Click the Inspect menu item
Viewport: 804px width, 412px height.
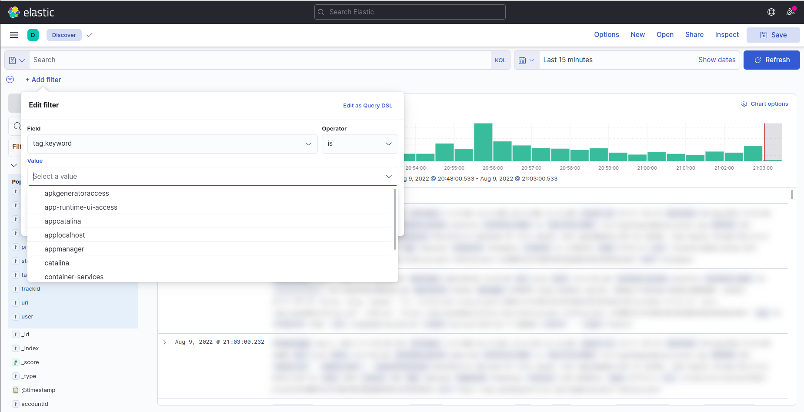point(727,35)
